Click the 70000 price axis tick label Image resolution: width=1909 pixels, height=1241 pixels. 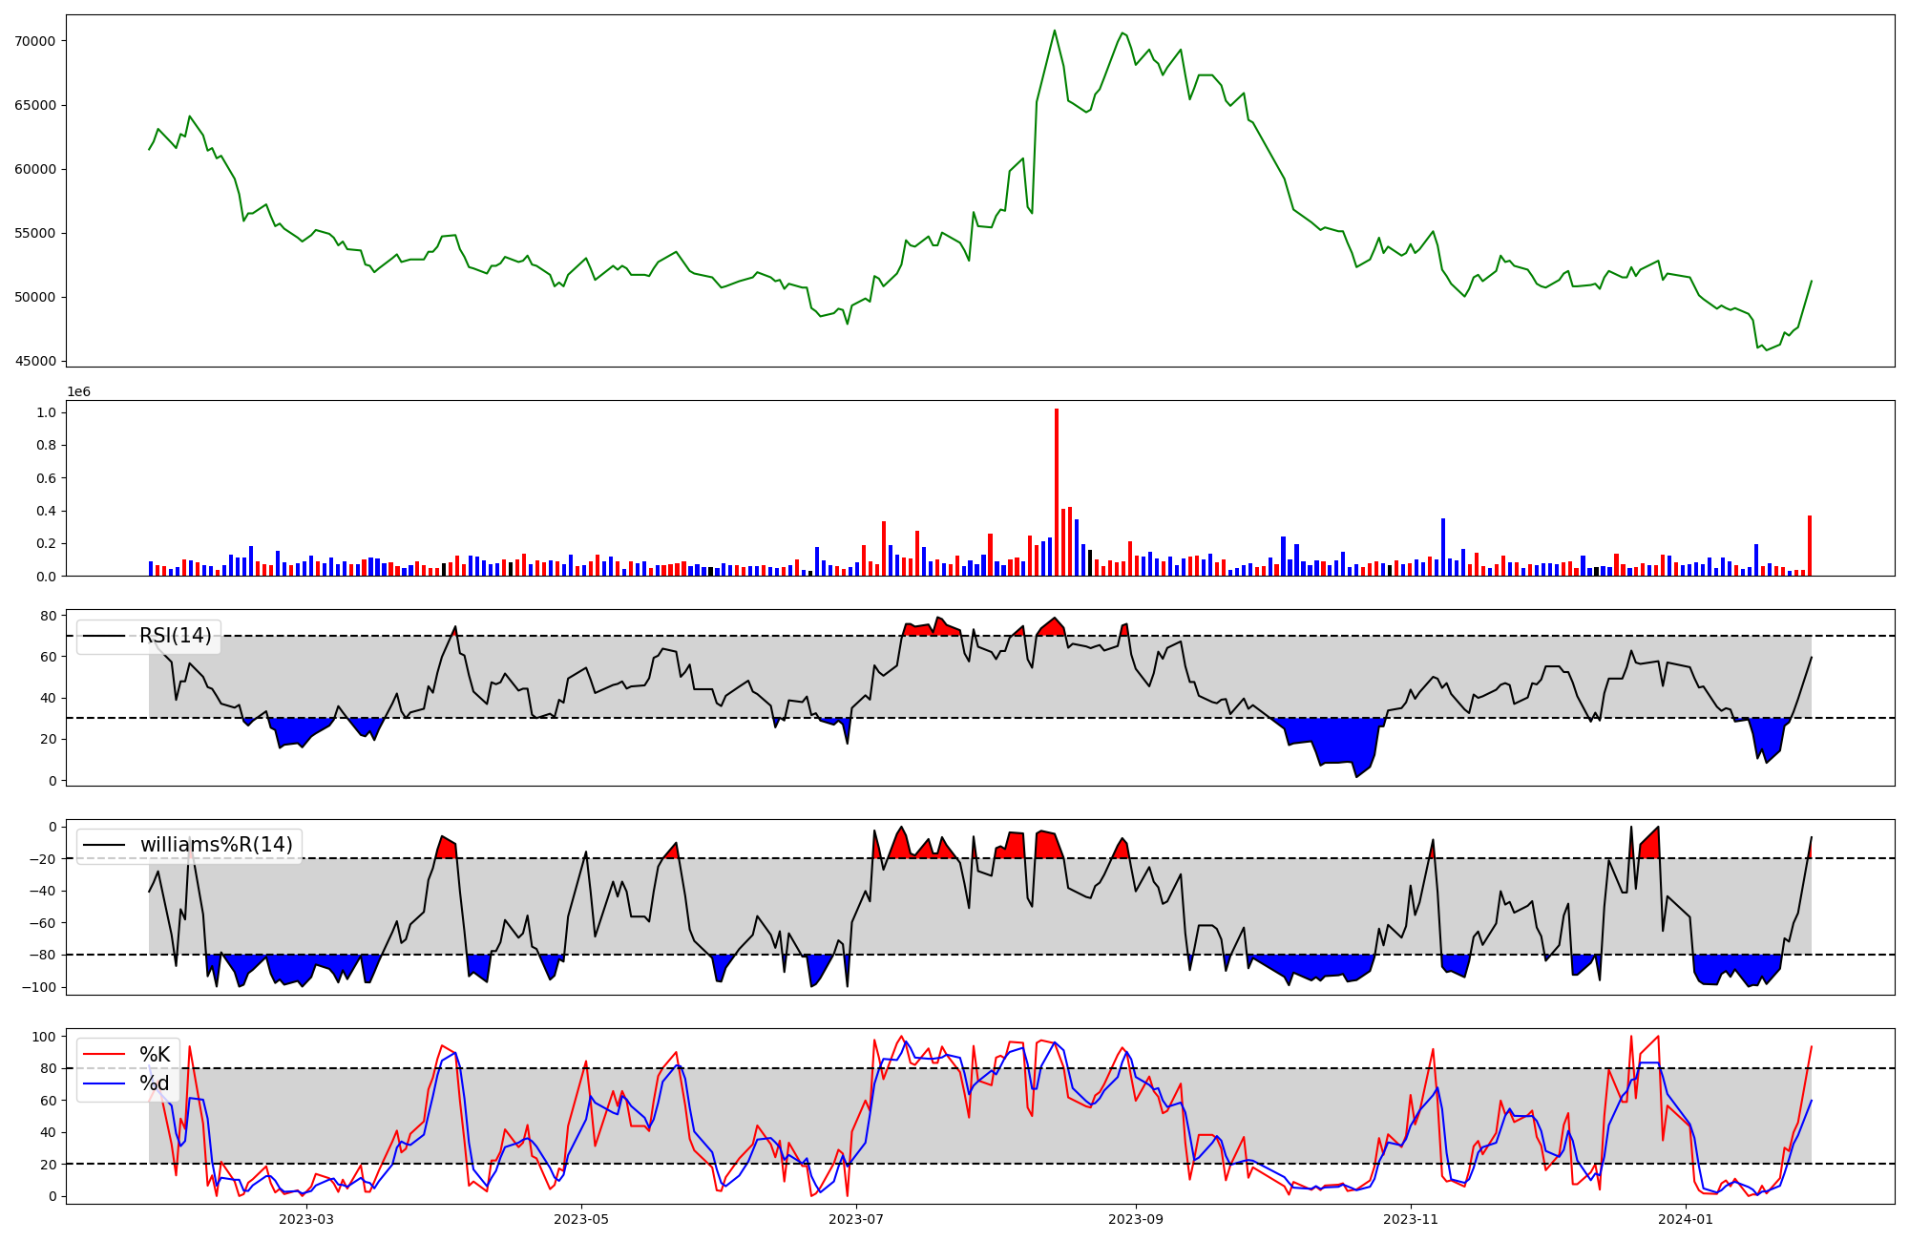[x=35, y=41]
